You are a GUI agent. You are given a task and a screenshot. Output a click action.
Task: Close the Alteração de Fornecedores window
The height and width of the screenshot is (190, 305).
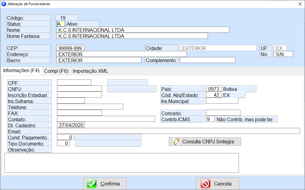pyautogui.click(x=300, y=4)
